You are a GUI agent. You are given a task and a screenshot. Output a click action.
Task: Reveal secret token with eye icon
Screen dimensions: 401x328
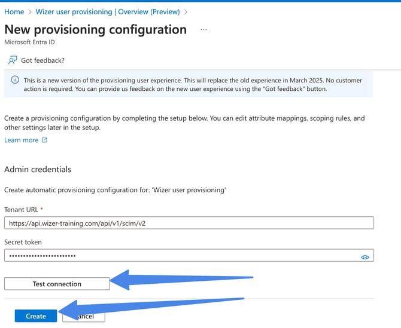pyautogui.click(x=365, y=257)
